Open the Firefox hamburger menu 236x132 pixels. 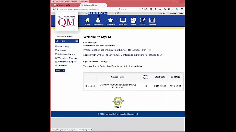(x=182, y=9)
